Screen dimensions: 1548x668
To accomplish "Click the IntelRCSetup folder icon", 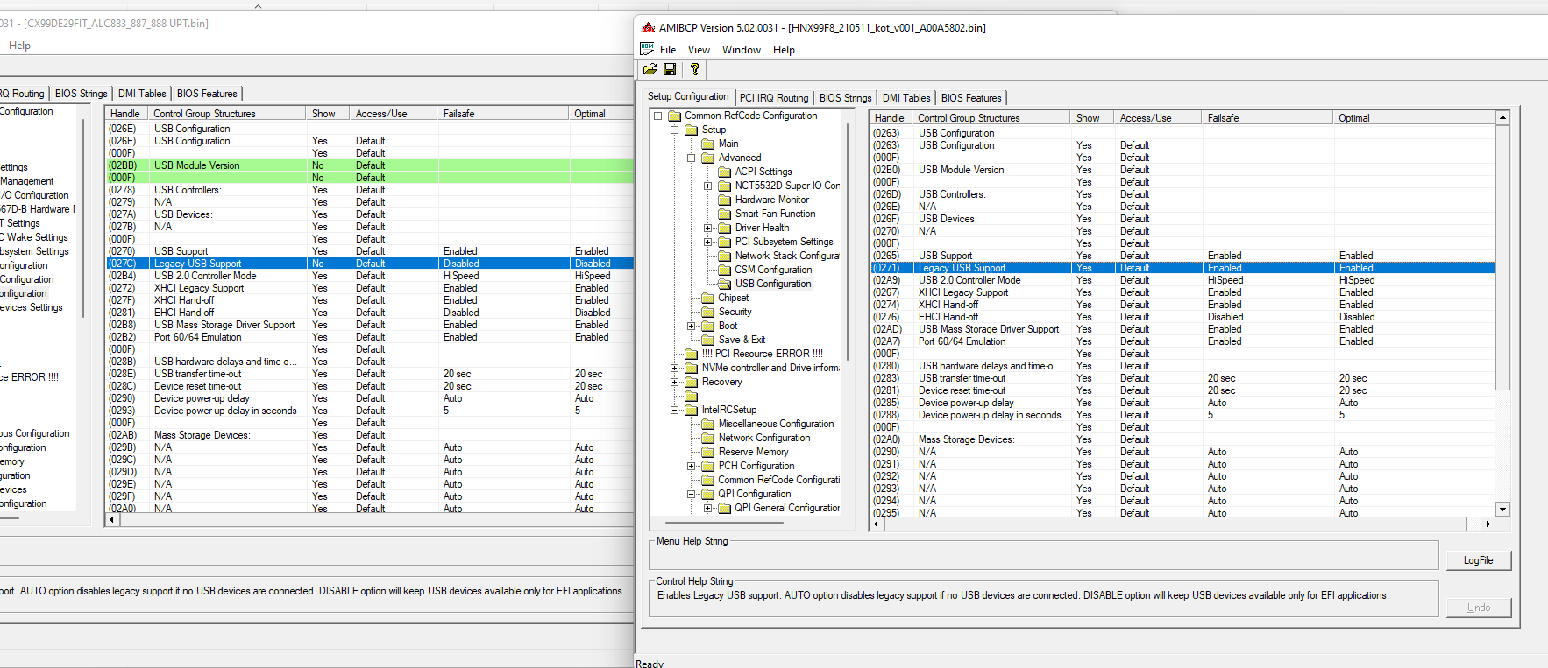I will 692,411.
